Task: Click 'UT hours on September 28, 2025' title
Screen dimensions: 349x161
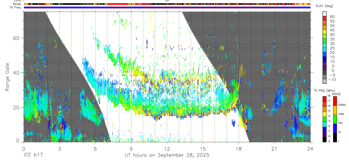Action: (167, 155)
